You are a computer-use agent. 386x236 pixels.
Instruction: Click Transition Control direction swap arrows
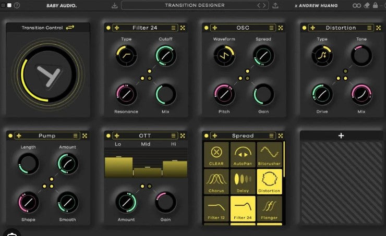click(70, 28)
